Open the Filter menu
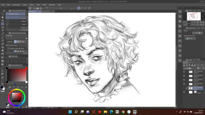Image resolution: width=205 pixels, height=115 pixels. point(44,5)
